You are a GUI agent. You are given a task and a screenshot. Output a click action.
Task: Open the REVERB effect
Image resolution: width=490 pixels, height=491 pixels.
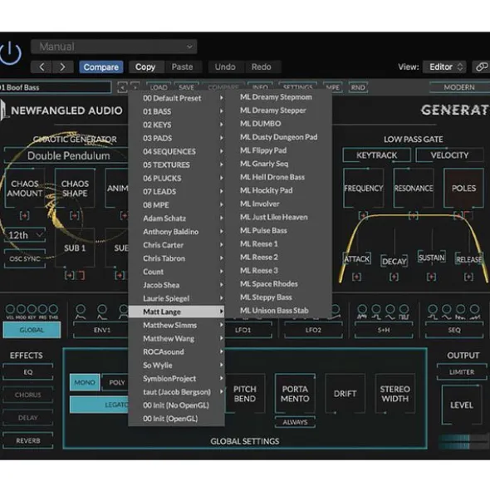click(28, 440)
